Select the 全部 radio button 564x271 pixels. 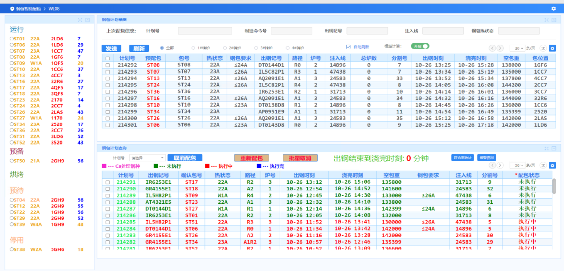(162, 48)
